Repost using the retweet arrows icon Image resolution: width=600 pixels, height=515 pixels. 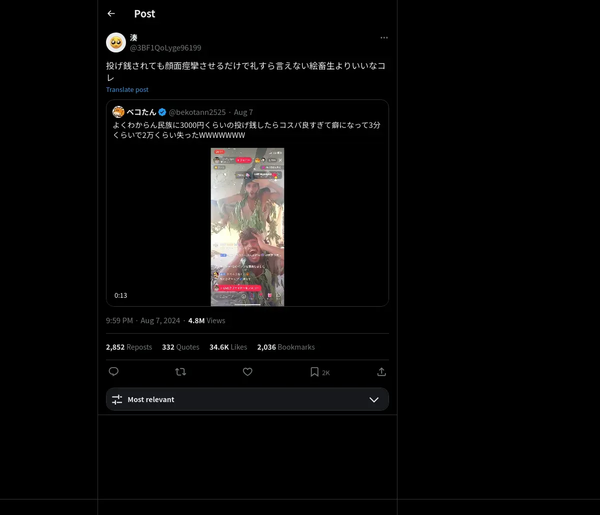[180, 372]
